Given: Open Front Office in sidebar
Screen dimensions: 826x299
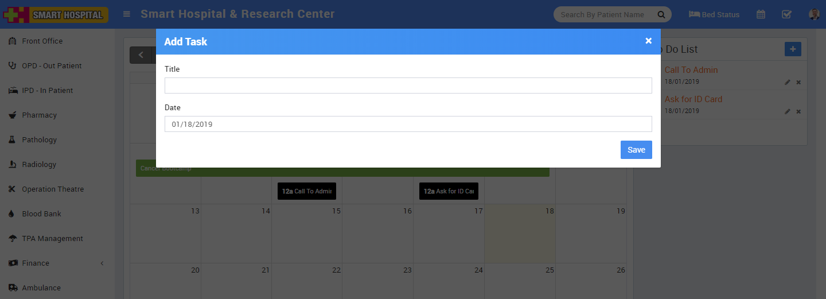Looking at the screenshot, I should tap(42, 41).
